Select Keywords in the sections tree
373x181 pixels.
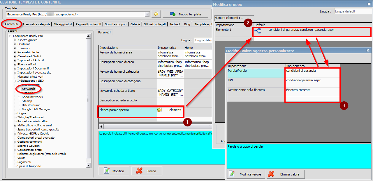click(x=28, y=89)
